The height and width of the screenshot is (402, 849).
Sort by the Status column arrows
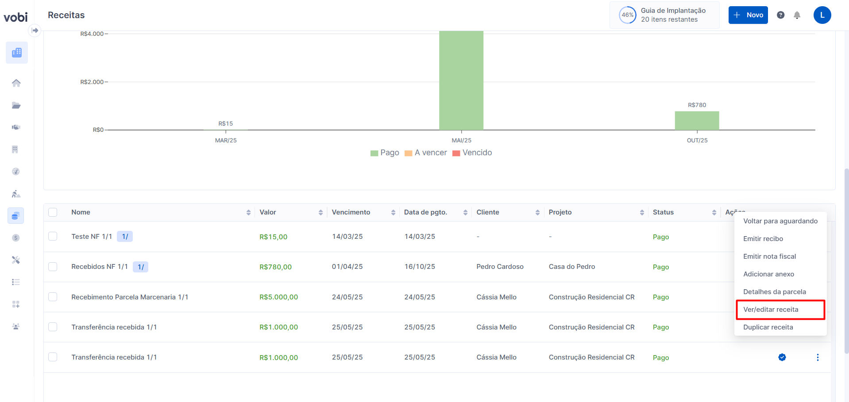(x=714, y=213)
